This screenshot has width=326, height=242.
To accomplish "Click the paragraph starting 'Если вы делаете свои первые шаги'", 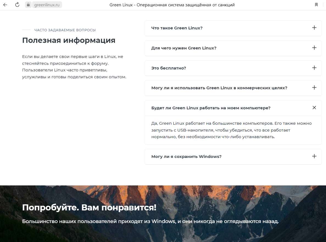I will pos(74,67).
